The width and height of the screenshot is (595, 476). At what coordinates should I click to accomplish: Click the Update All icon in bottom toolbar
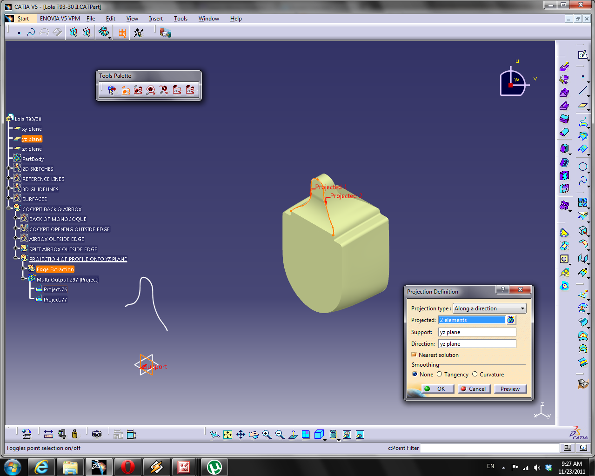point(27,434)
